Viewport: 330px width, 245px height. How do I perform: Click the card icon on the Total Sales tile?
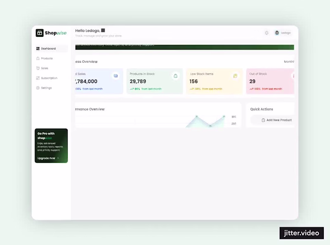(x=115, y=76)
